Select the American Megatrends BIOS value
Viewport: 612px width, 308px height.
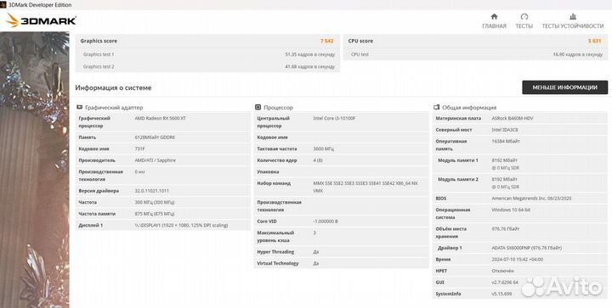pyautogui.click(x=531, y=199)
